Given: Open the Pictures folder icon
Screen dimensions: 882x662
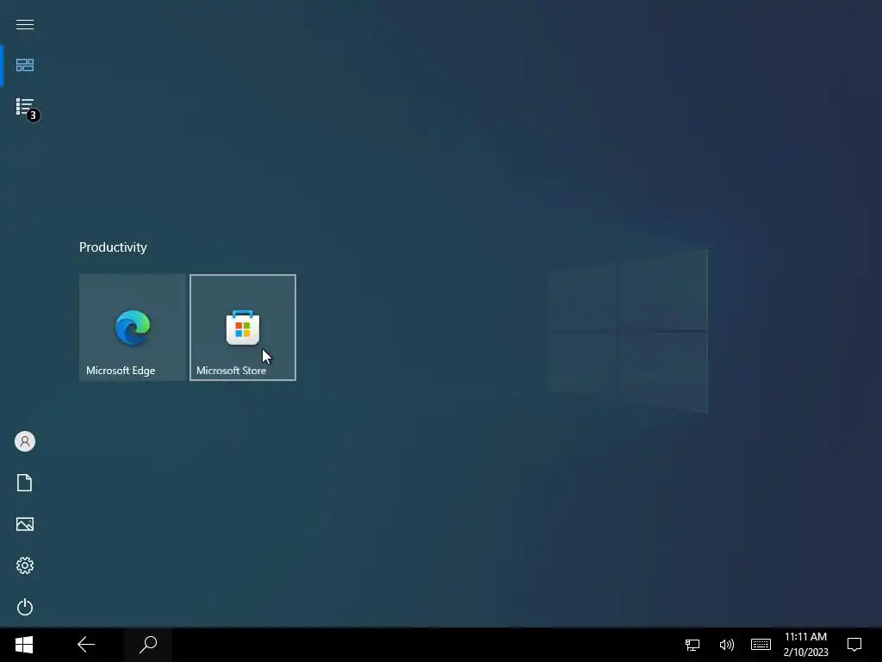Looking at the screenshot, I should [x=25, y=524].
